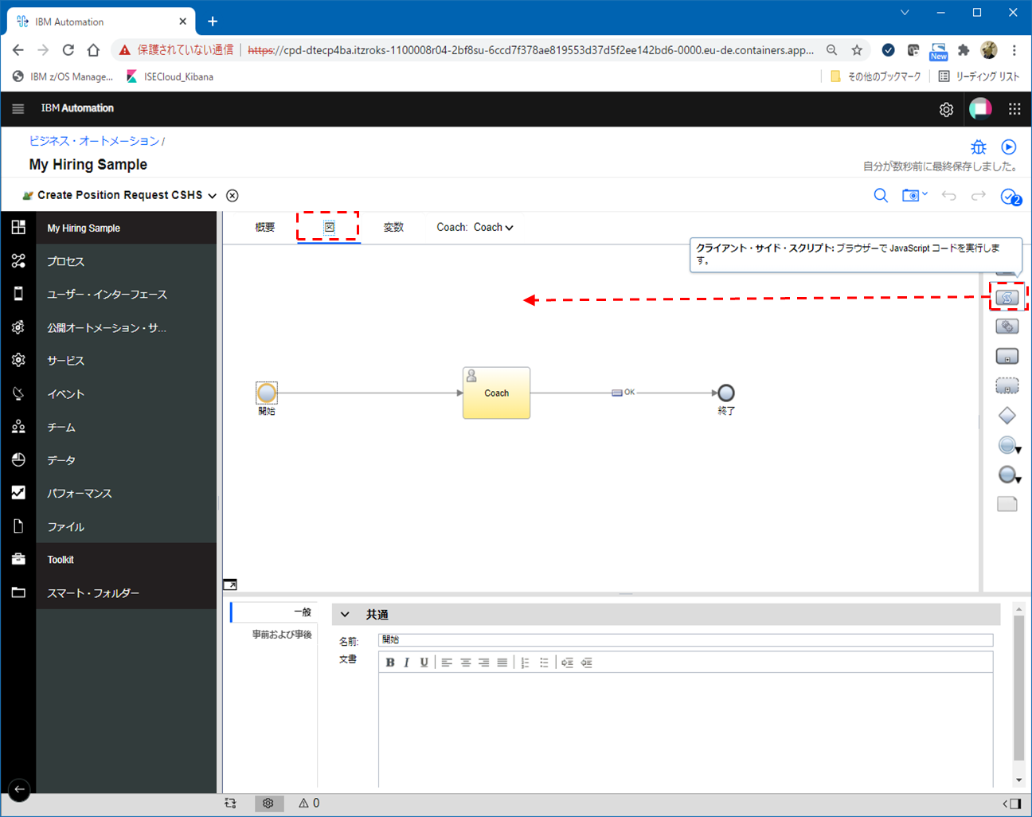Expand the Create Position Request CSHS dropdown
The image size is (1032, 817).
point(213,196)
